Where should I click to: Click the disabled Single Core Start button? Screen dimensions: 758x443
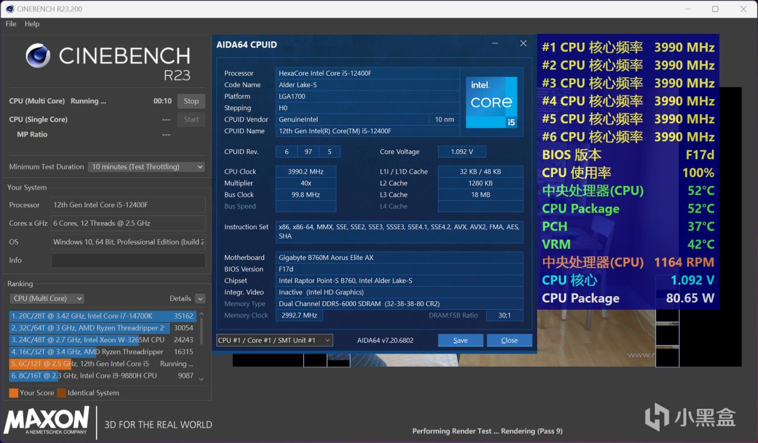click(191, 120)
